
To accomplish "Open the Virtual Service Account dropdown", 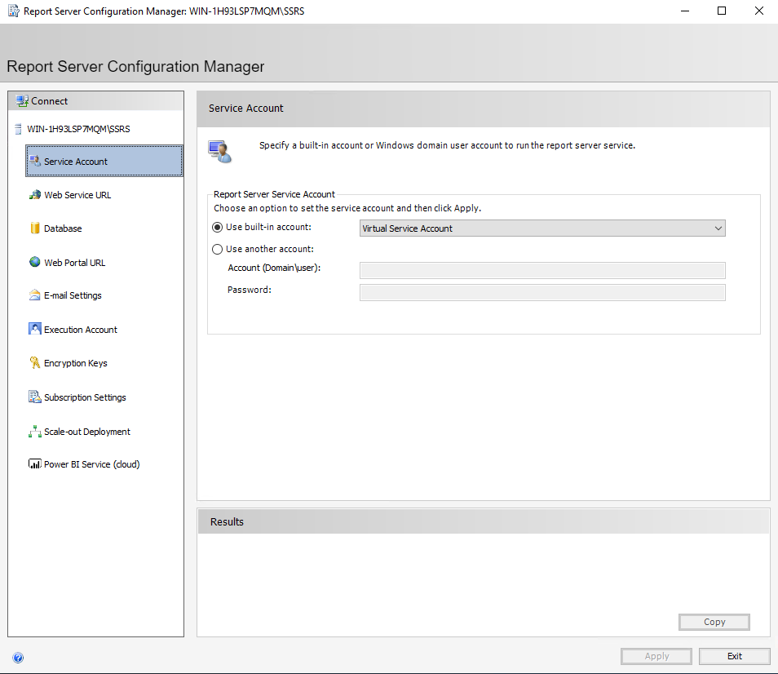I will pos(718,228).
